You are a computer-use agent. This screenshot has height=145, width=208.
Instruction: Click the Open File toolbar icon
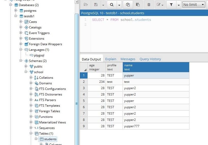point(86,5)
